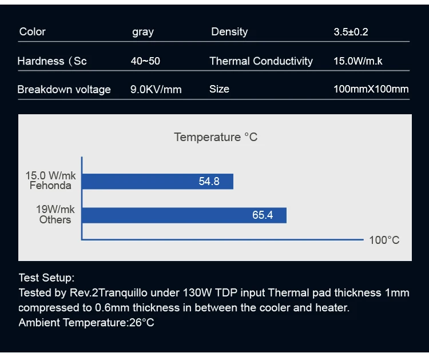This screenshot has height=357, width=429.
Task: Click the Thermal Conductivity label
Action: pyautogui.click(x=261, y=61)
